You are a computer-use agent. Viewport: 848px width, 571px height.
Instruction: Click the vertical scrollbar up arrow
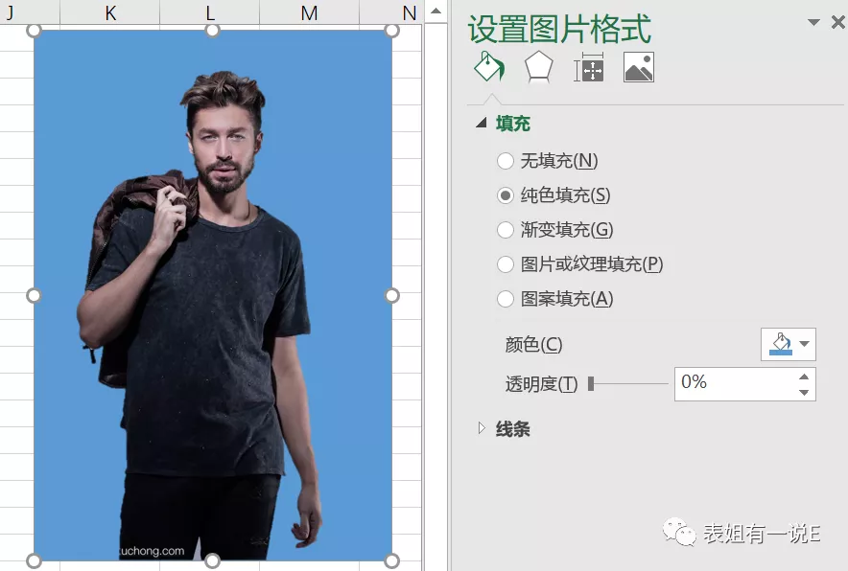436,11
